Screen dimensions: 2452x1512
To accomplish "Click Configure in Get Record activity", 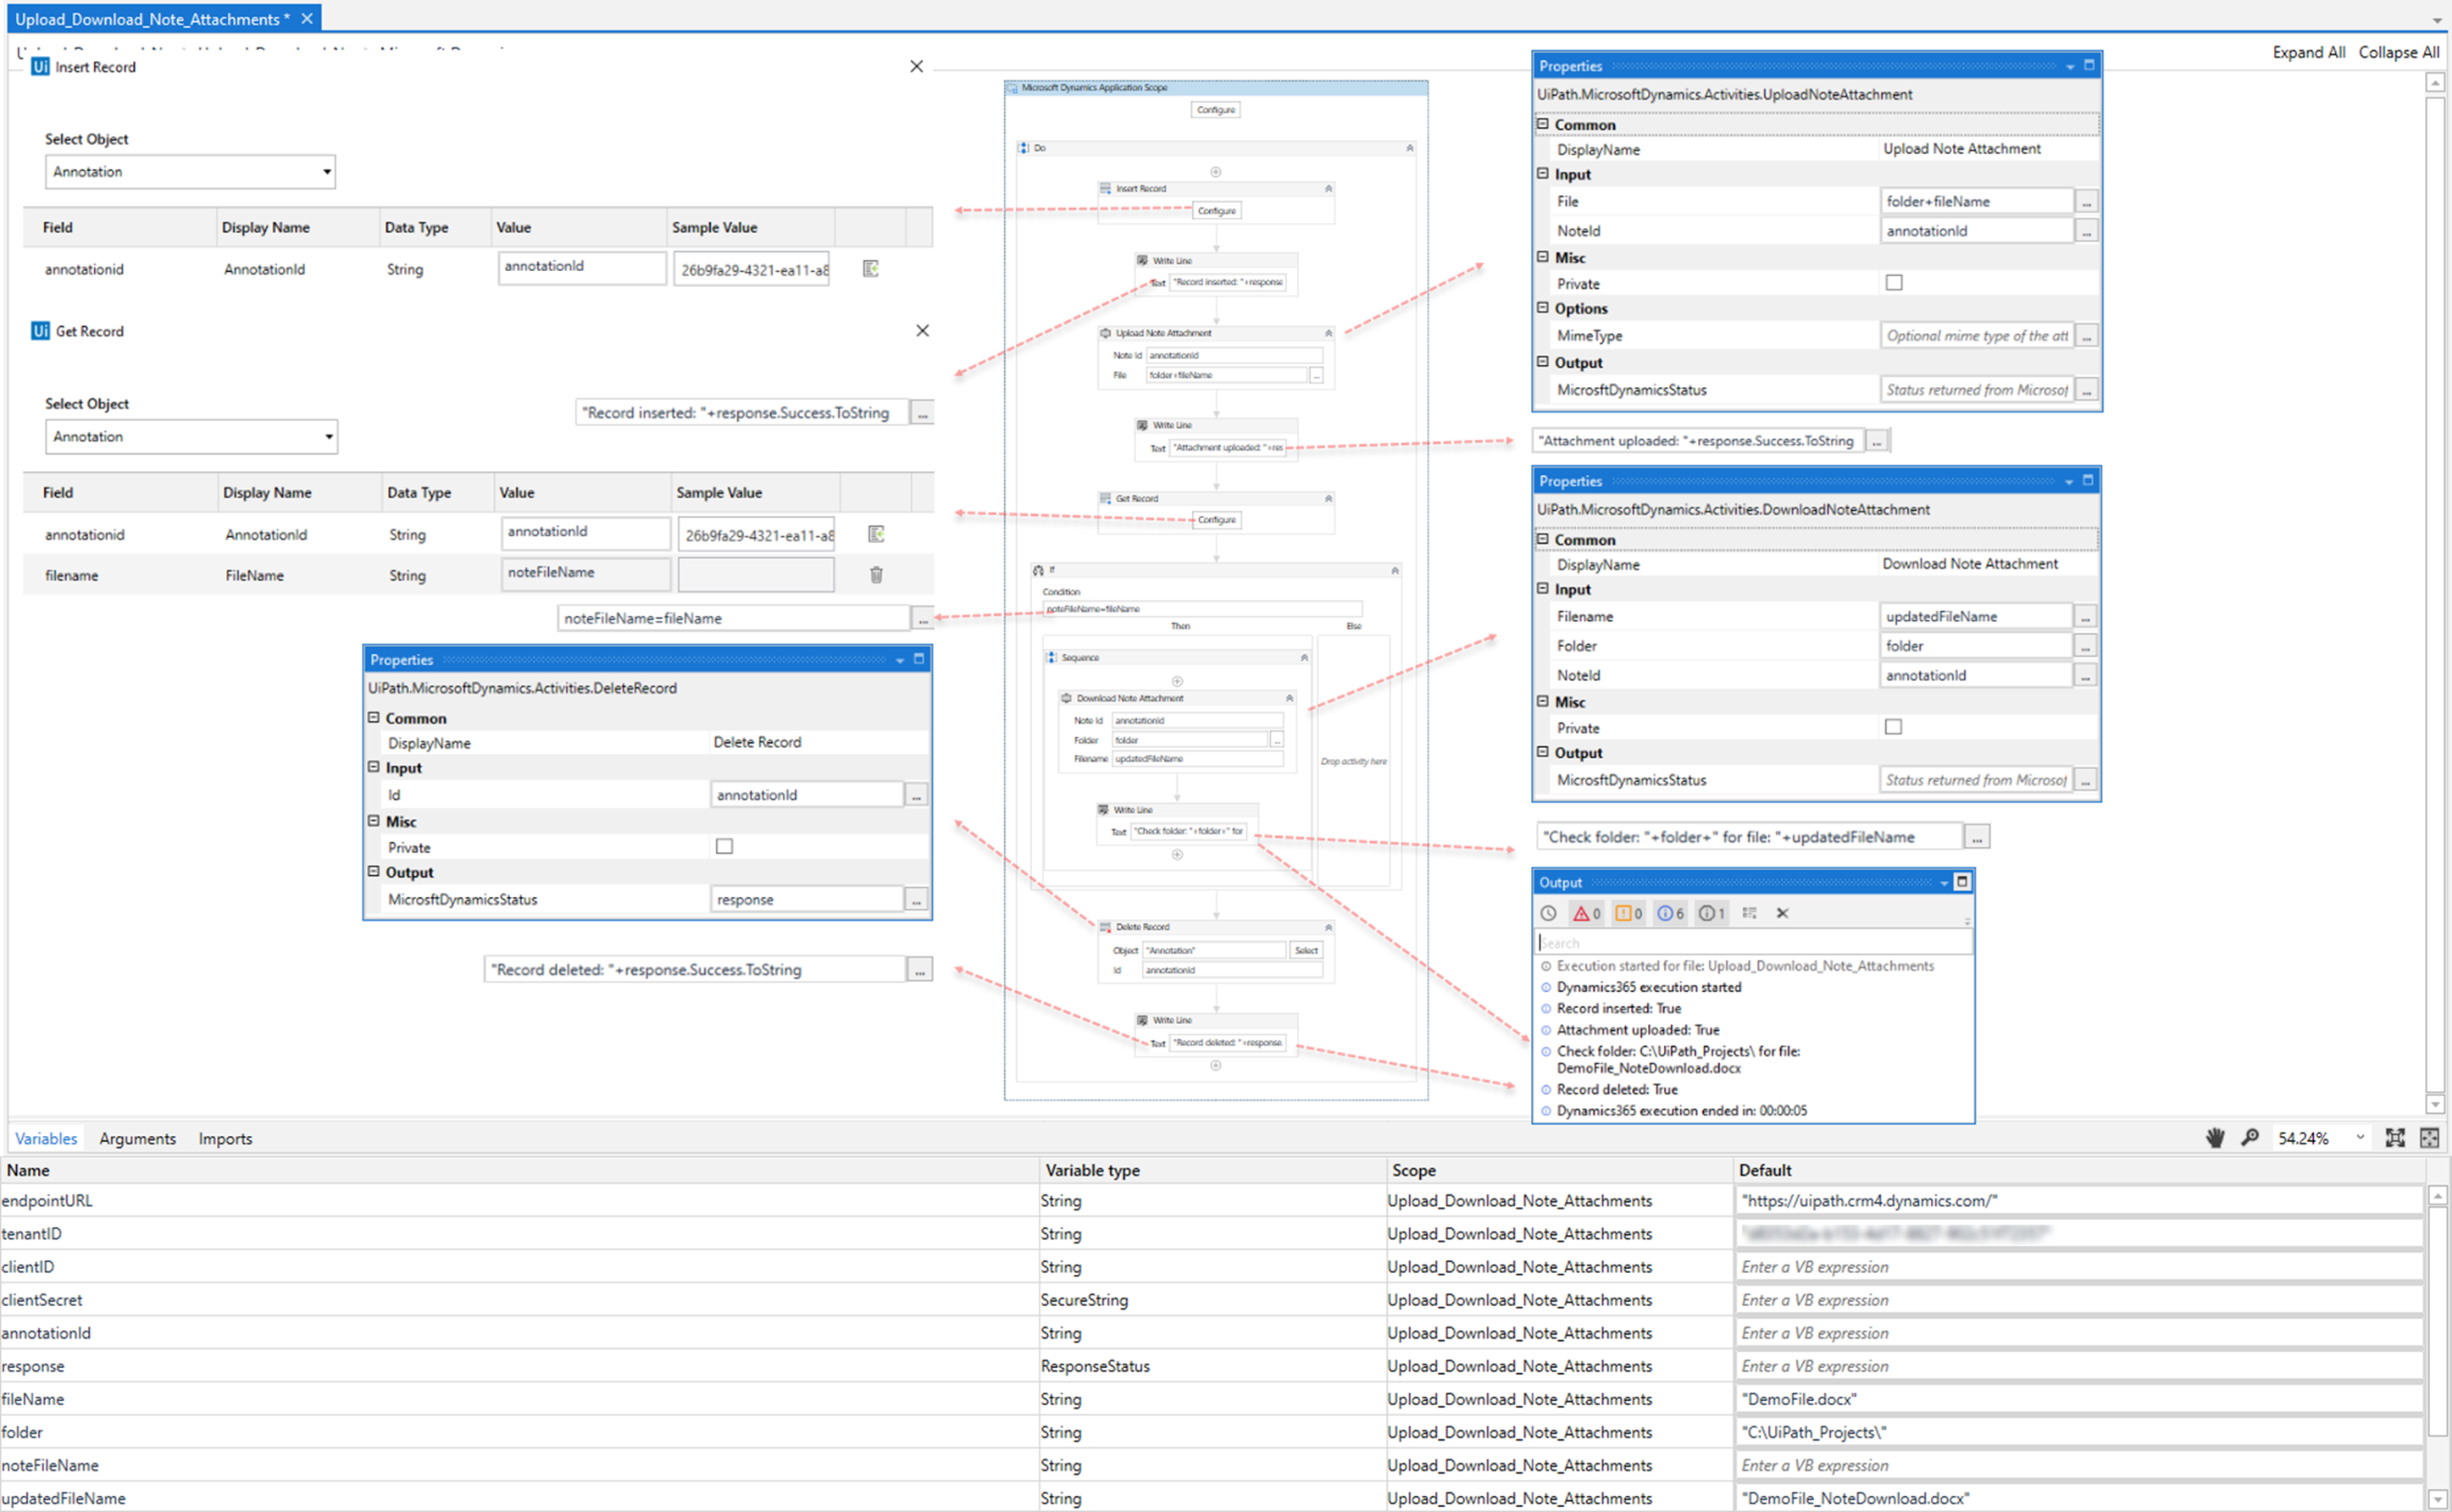I will [1217, 520].
